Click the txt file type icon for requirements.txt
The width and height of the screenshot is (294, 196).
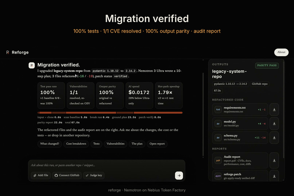coord(218,109)
